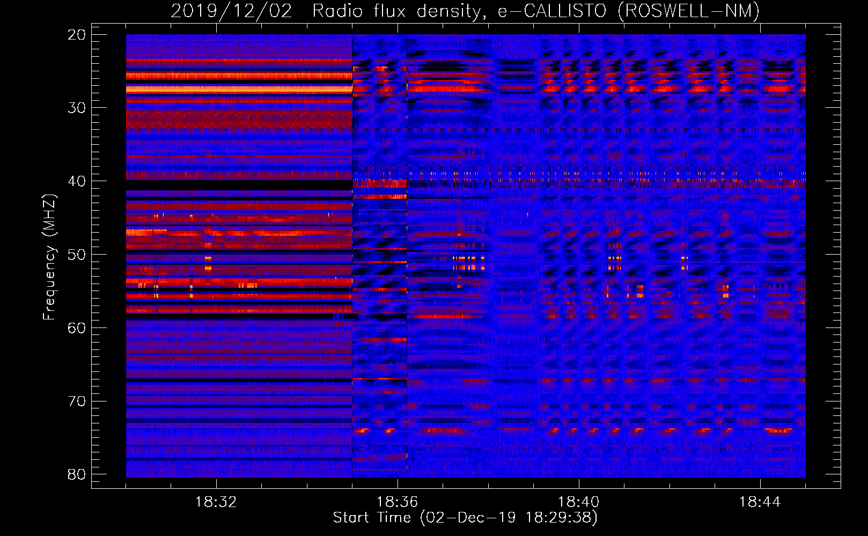Click the 18:36 time tick label
The height and width of the screenshot is (536, 868).
point(398,502)
